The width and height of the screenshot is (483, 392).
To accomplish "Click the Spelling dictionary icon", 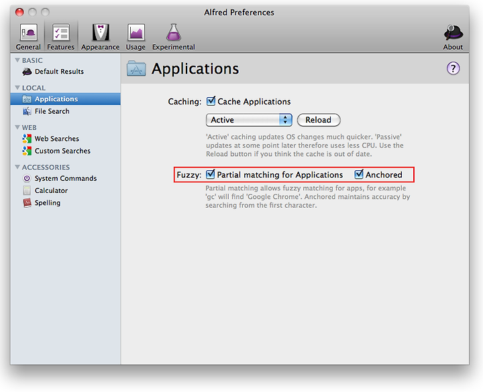I will (x=27, y=203).
